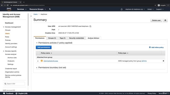
Task: Sort by Policy name column
Action: pyautogui.click(x=46, y=53)
